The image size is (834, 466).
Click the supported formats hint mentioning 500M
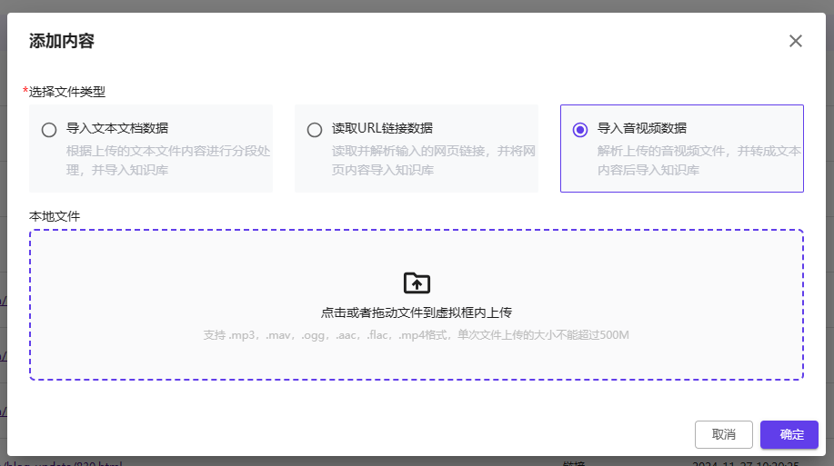[x=417, y=335]
